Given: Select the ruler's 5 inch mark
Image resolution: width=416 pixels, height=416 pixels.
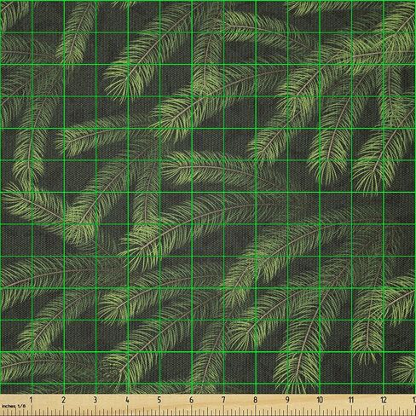Looking at the screenshot, I should 159,400.
